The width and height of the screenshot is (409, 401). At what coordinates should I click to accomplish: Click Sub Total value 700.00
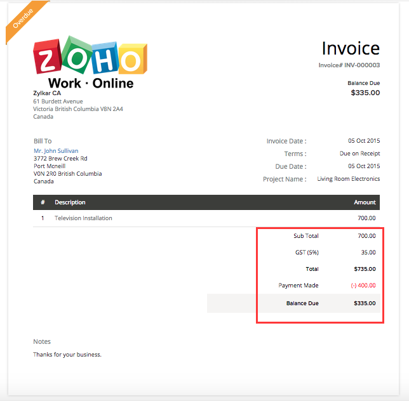[x=366, y=236]
